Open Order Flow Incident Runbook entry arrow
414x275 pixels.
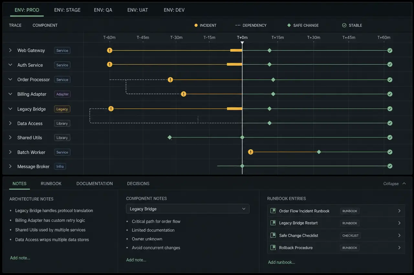(399, 211)
